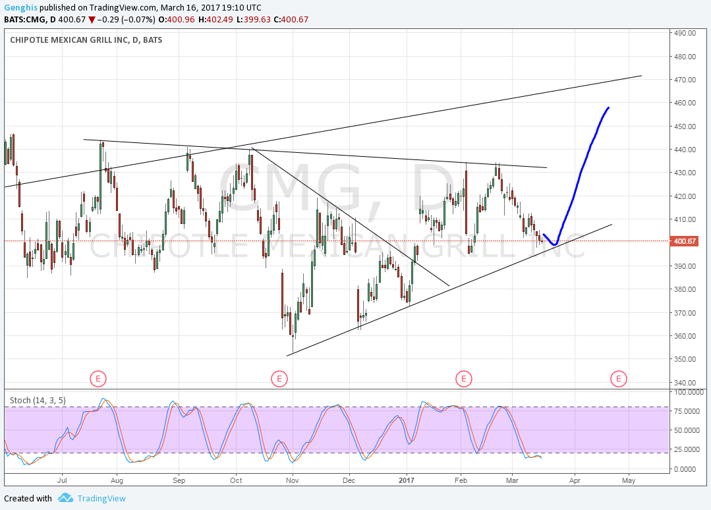Viewport: 711px width, 510px height.
Task: Select the Stoch (14, 3, 5) indicator label
Action: (38, 401)
